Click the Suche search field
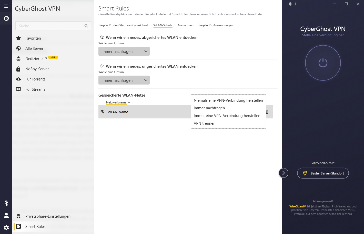 pyautogui.click(x=53, y=26)
